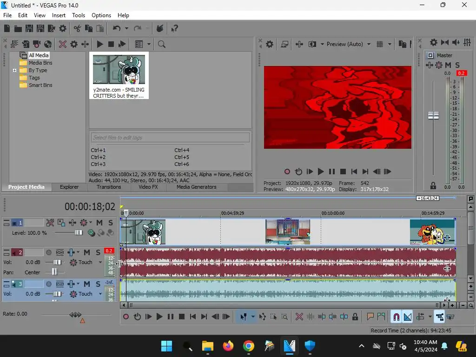This screenshot has height=357, width=476.
Task: Open the media Views dropdown arrow
Action: [149, 44]
